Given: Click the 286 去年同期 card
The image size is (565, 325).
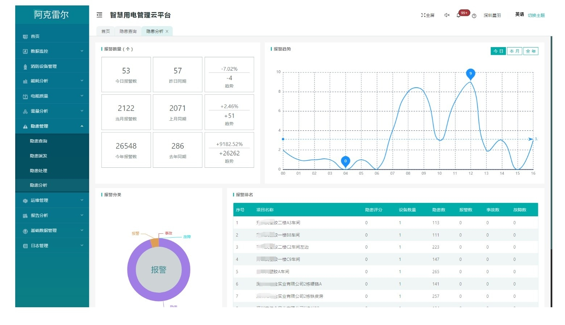Looking at the screenshot, I should point(178,150).
